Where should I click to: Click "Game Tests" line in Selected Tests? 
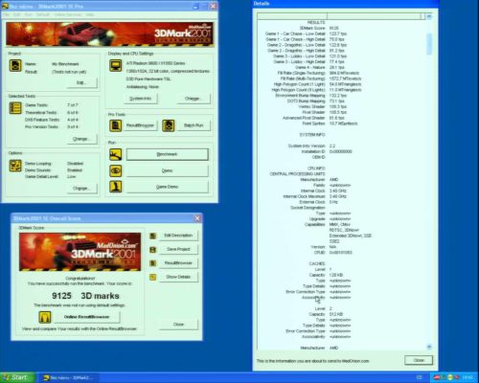(x=52, y=105)
